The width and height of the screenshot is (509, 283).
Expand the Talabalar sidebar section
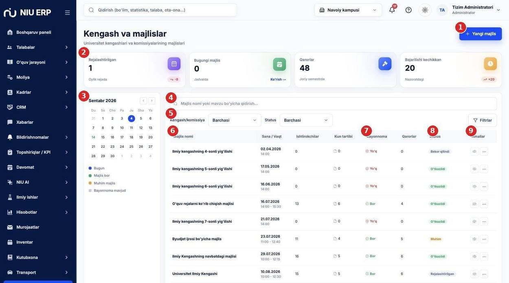click(x=38, y=47)
